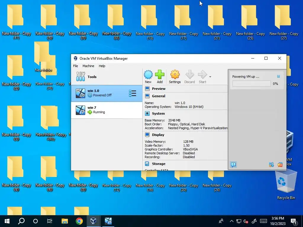The height and width of the screenshot is (227, 303).
Task: Select folder New folder - Copy (20)
Action: [x=183, y=181]
